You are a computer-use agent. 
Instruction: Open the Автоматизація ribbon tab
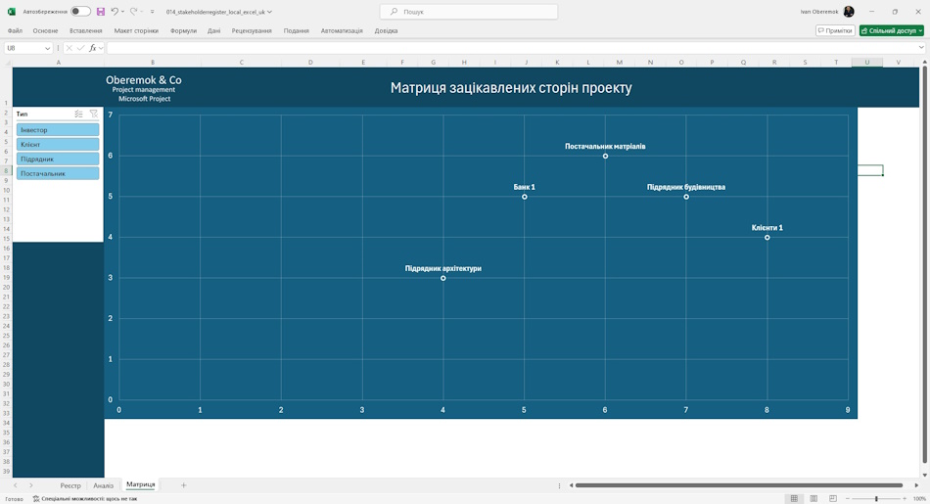pyautogui.click(x=342, y=31)
